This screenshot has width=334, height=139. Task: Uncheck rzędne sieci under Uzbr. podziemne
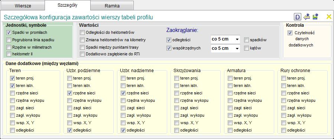point(69,93)
